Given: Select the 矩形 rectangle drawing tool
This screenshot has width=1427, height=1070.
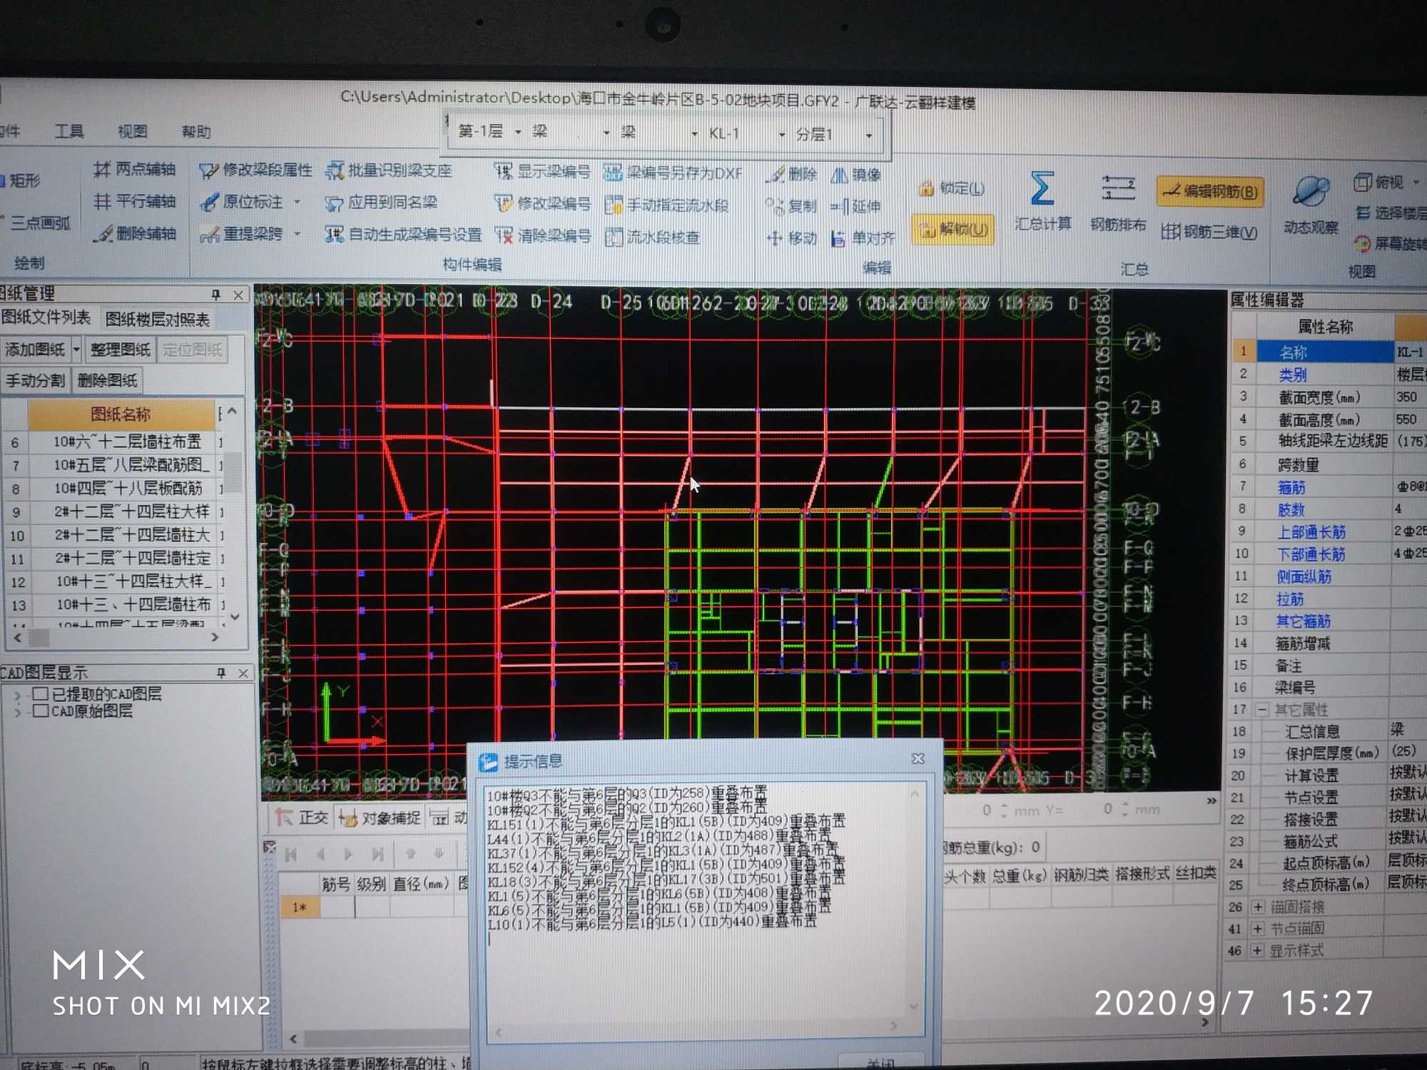Looking at the screenshot, I should point(20,180).
